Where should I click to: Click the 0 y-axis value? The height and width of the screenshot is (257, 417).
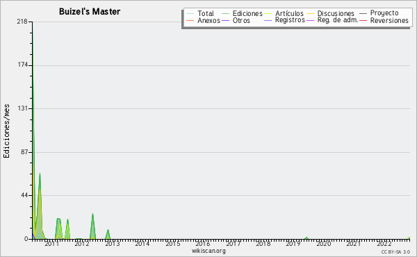[x=26, y=239]
